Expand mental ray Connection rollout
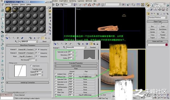Image resolution: width=170 pixels, height=100 pixels. coord(28,83)
